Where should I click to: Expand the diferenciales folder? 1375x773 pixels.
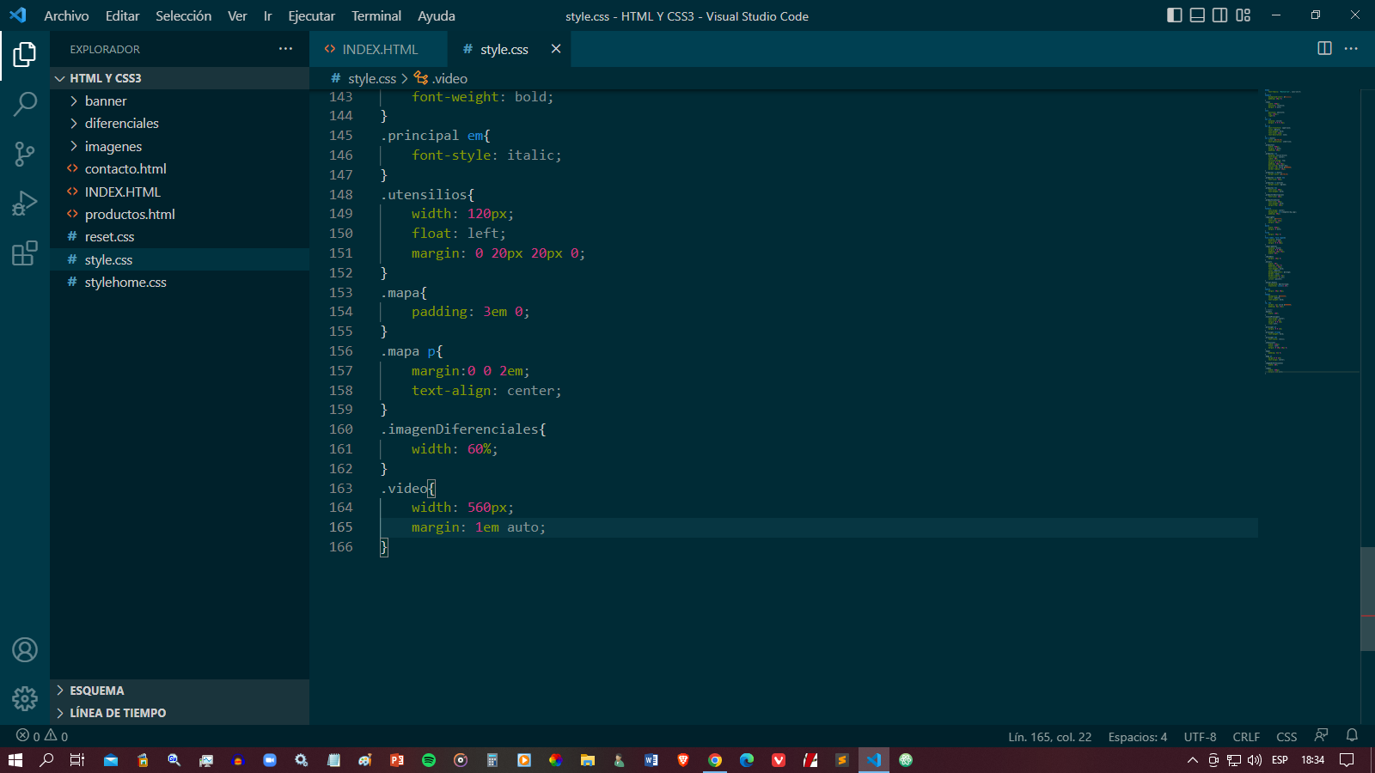(180, 124)
